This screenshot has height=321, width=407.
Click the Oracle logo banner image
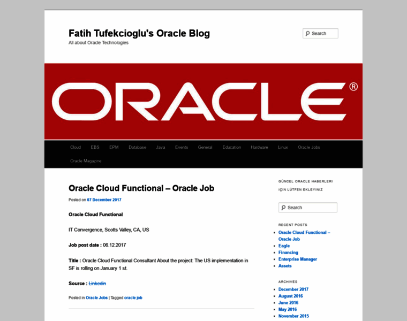(x=204, y=101)
